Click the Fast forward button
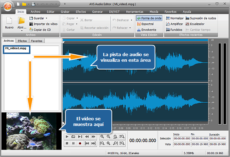 (x=93, y=137)
